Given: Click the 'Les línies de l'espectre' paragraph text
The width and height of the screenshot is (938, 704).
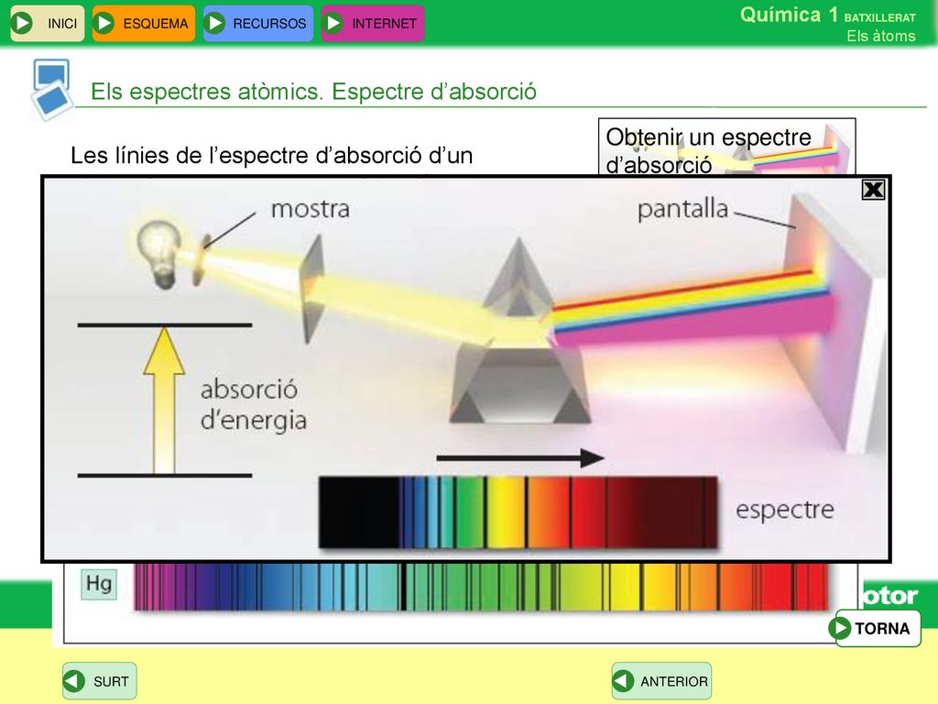Looking at the screenshot, I should point(271,156).
